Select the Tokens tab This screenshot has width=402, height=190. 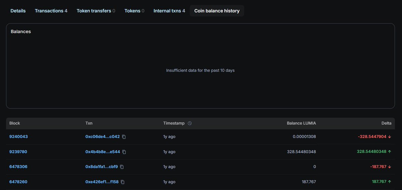134,11
